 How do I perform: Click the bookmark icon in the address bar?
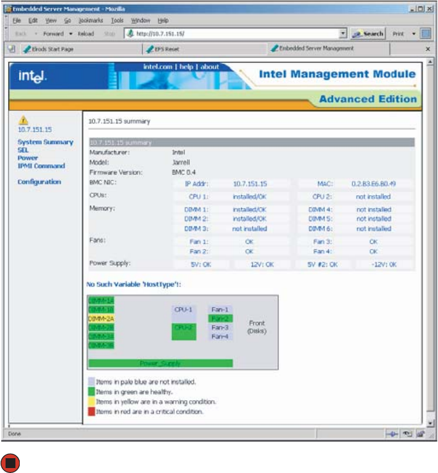tap(130, 33)
